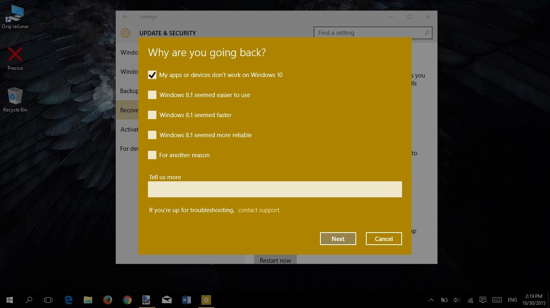Show hidden system tray icons

pyautogui.click(x=431, y=300)
